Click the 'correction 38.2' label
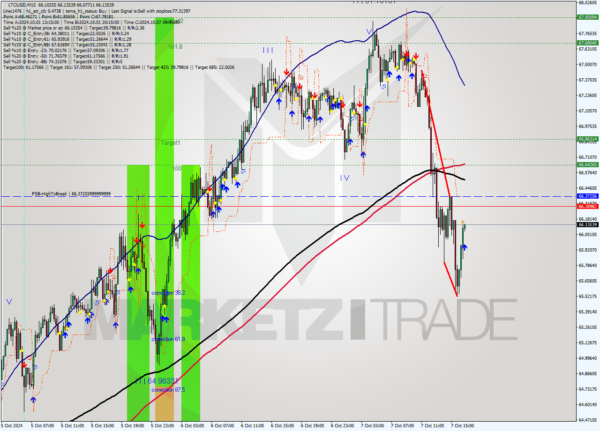 click(168, 293)
